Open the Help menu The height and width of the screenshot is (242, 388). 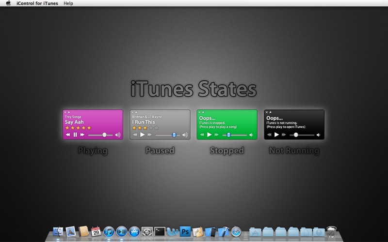[x=68, y=3]
